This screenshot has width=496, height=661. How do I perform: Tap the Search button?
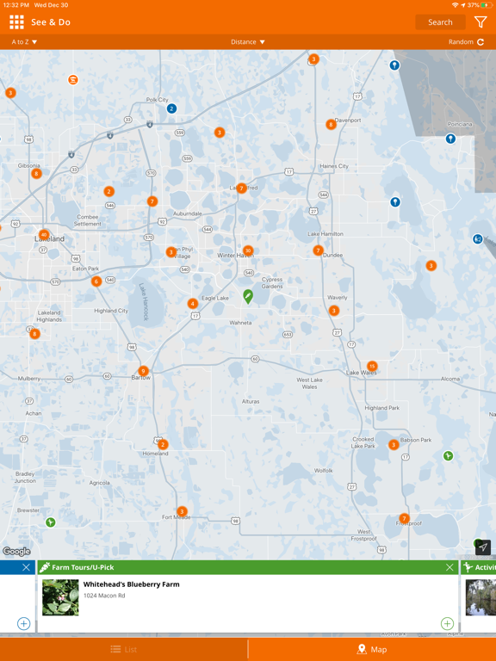(440, 22)
